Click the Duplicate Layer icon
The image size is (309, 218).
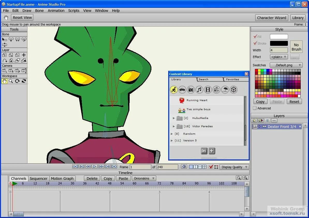261,120
